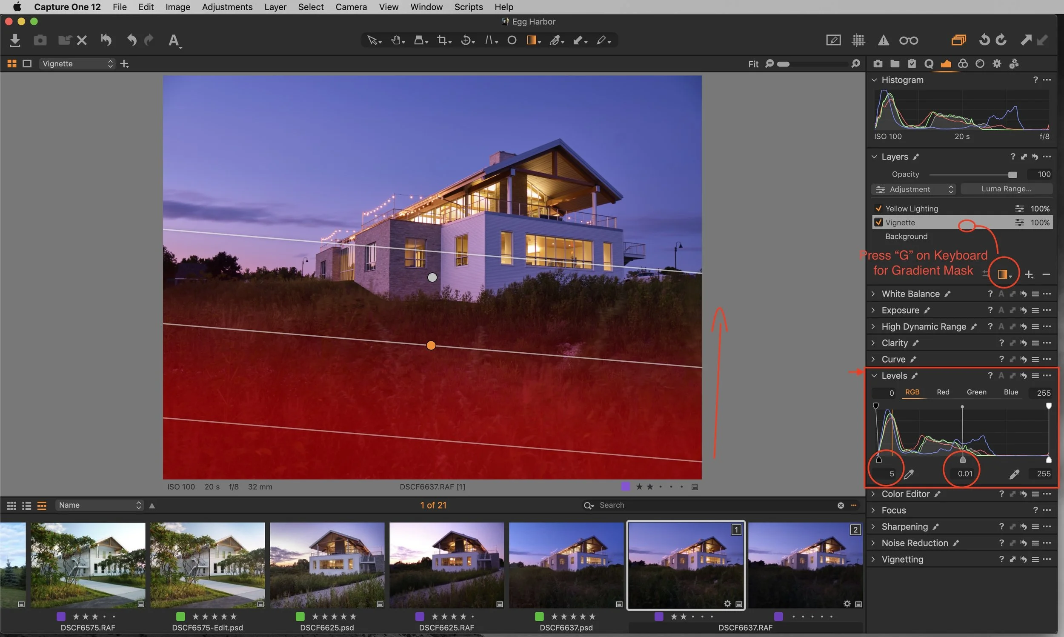Click the Undo arrow icon
Image resolution: width=1064 pixels, height=637 pixels.
pos(132,40)
